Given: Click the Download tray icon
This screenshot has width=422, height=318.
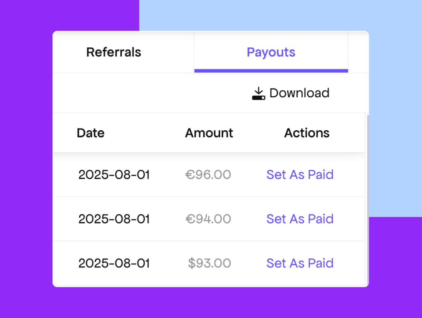Looking at the screenshot, I should tap(259, 93).
